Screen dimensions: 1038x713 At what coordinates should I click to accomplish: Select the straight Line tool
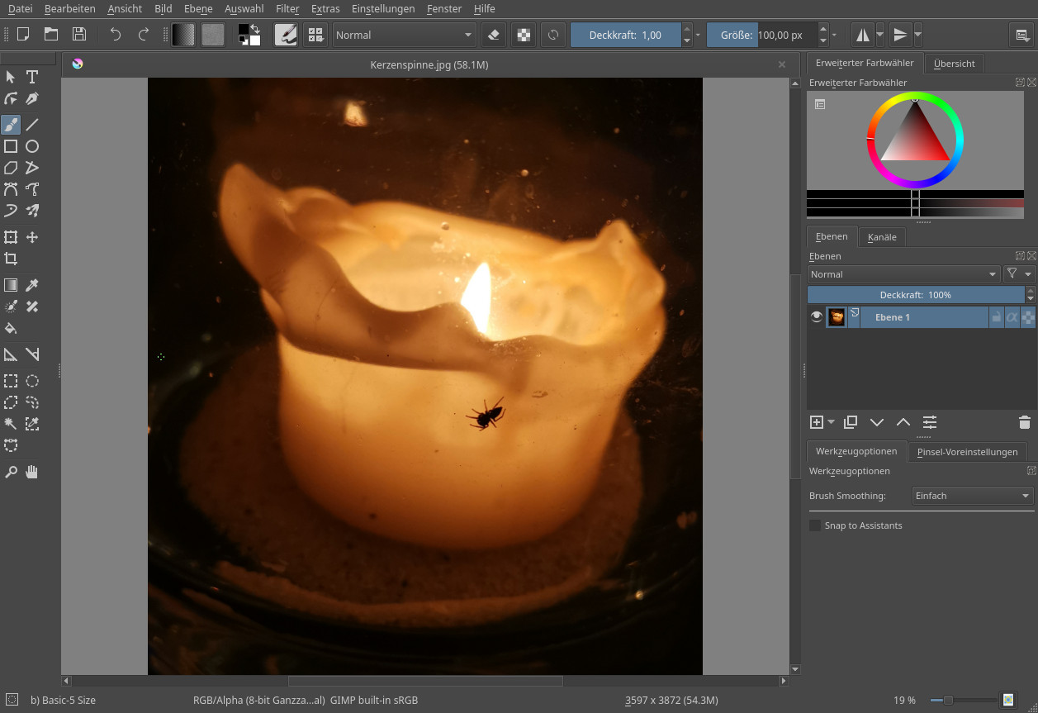(32, 125)
